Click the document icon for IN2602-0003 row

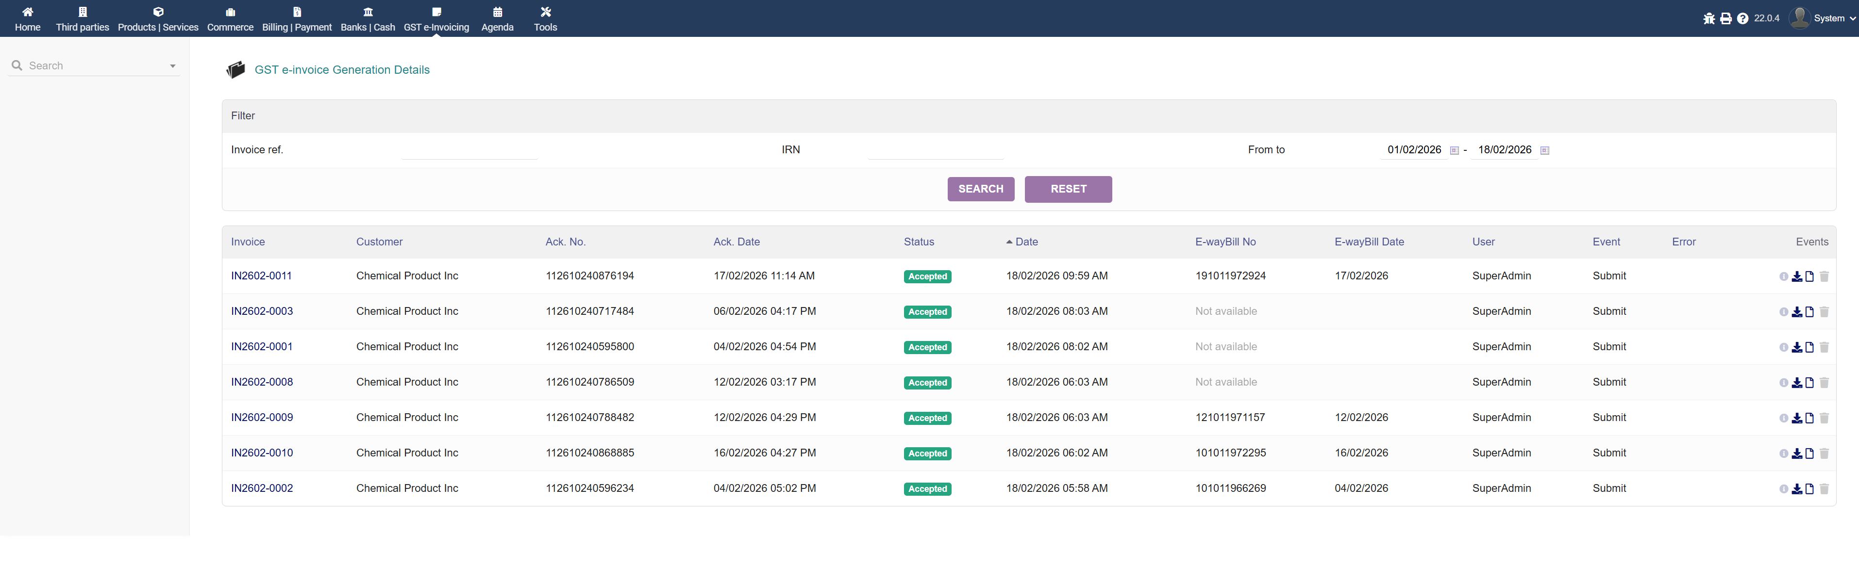click(1809, 312)
